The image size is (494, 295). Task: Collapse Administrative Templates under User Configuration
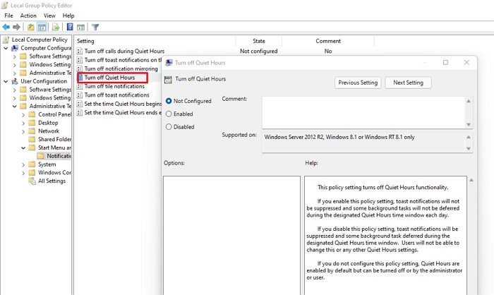[15, 106]
